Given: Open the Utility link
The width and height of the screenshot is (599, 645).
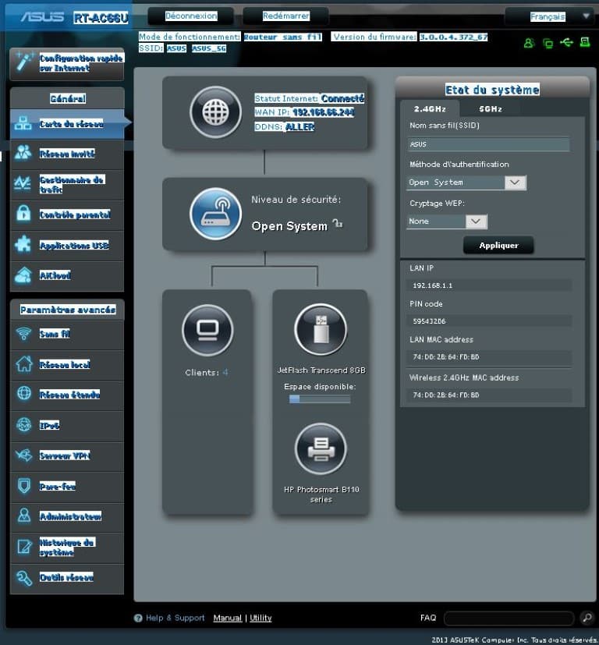Looking at the screenshot, I should click(x=261, y=618).
